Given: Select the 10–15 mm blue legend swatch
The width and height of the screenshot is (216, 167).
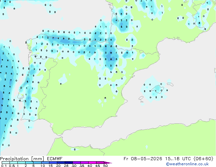Looking at the screenshot, I should pyautogui.click(x=45, y=163).
